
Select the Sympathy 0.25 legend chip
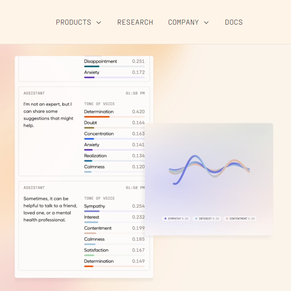pyautogui.click(x=176, y=219)
